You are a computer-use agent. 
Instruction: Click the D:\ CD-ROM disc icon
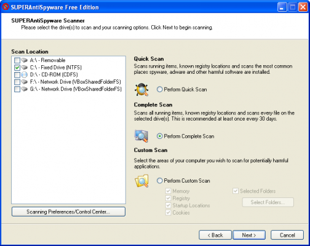[24, 74]
